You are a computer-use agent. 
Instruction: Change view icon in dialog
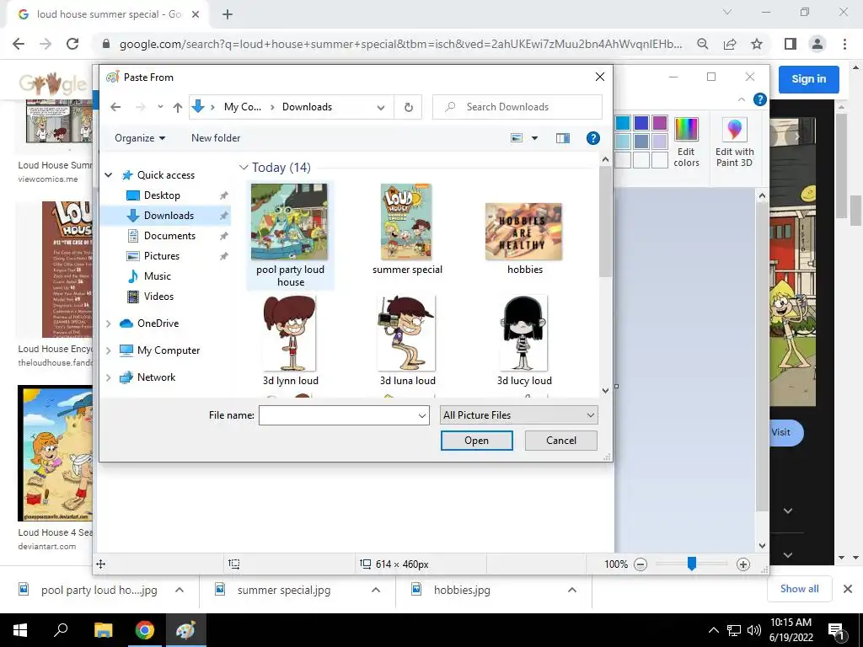pyautogui.click(x=517, y=138)
